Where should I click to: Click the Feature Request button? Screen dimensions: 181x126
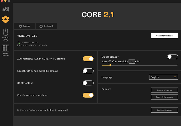(164, 110)
